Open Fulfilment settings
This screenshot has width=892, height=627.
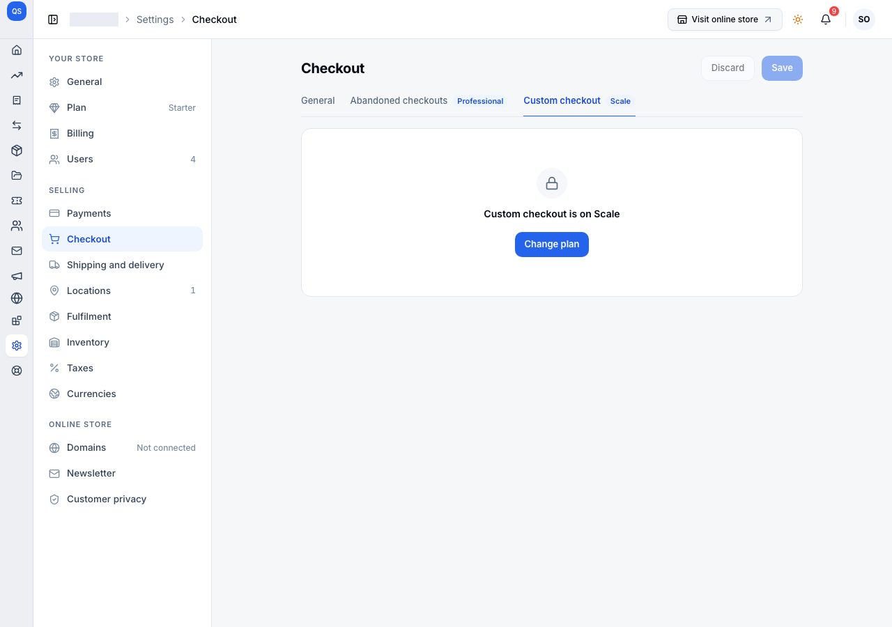pos(122,316)
